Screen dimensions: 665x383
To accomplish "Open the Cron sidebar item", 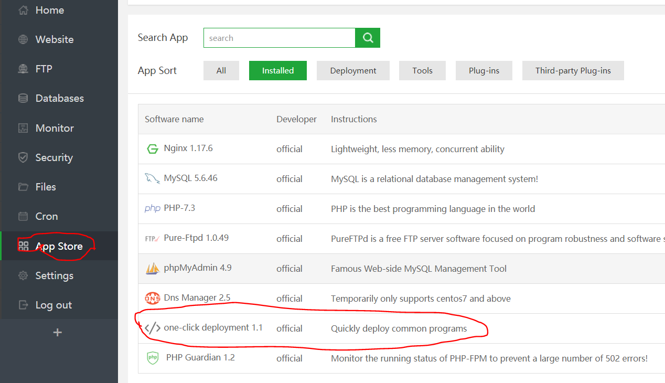I will pyautogui.click(x=46, y=216).
